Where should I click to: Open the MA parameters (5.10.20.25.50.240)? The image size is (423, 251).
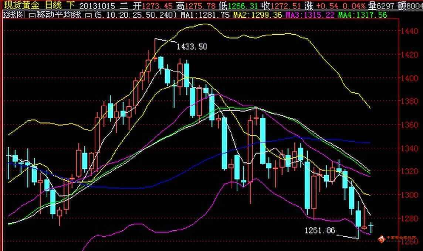(136, 15)
